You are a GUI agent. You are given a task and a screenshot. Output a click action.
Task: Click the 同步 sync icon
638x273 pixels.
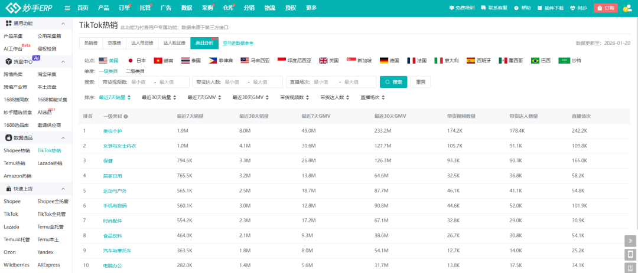click(x=578, y=8)
